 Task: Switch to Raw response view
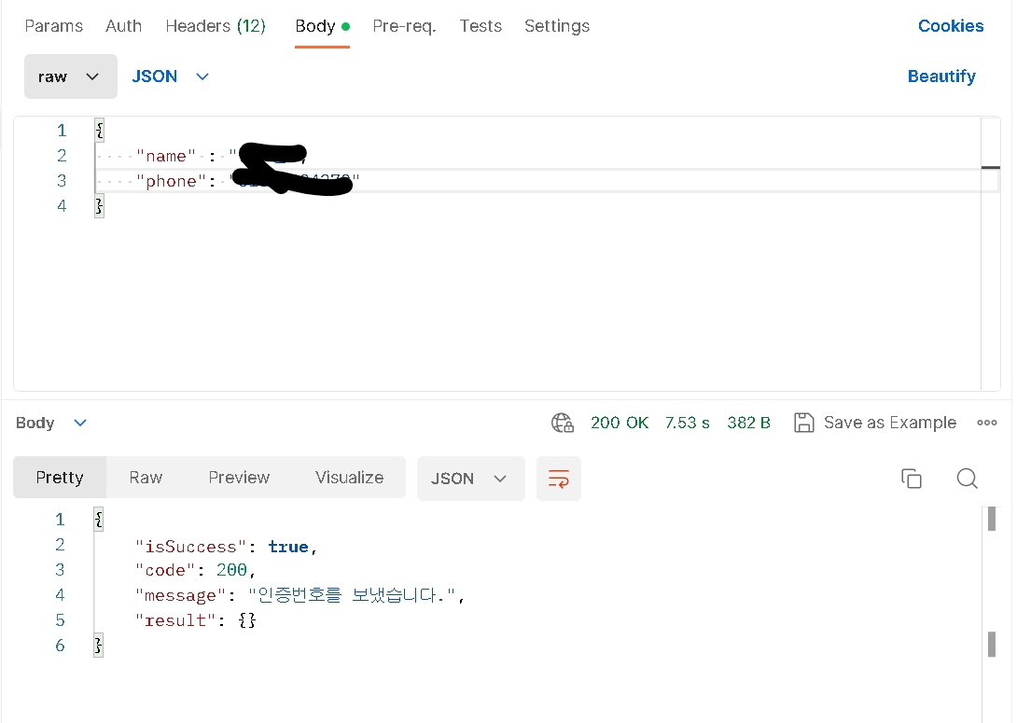click(x=146, y=478)
